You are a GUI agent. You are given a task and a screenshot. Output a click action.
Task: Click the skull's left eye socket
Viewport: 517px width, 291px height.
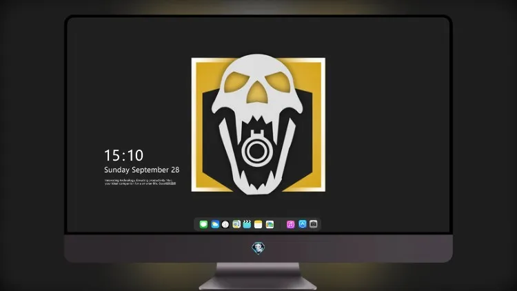click(x=236, y=82)
